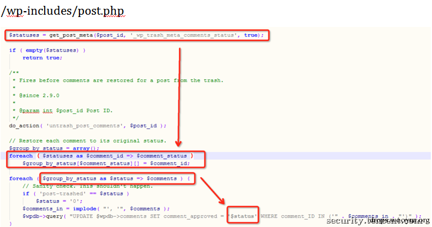This screenshot has width=432, height=227.
Task: Click the 'return true;' line
Action: [42, 57]
